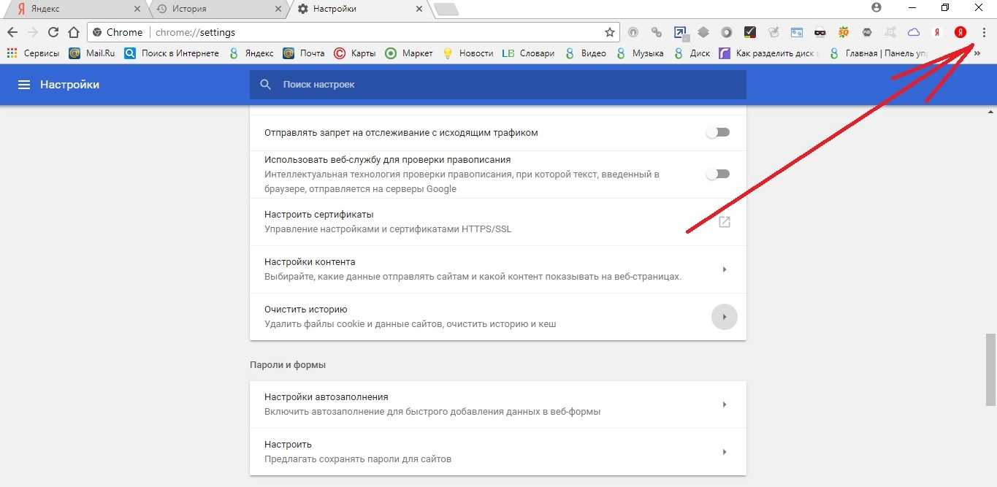Image resolution: width=997 pixels, height=487 pixels.
Task: Open the settings hamburger menu
Action: (24, 85)
